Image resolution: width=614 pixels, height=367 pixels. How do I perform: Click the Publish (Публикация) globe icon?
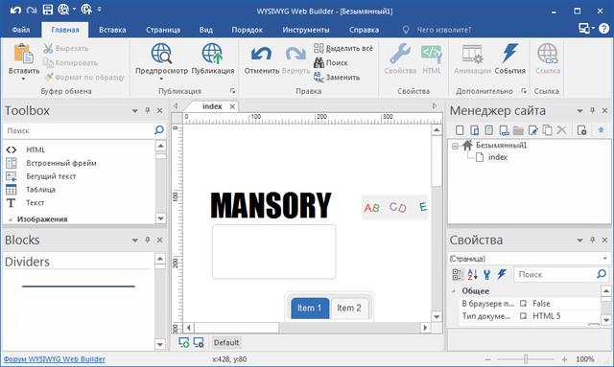212,54
